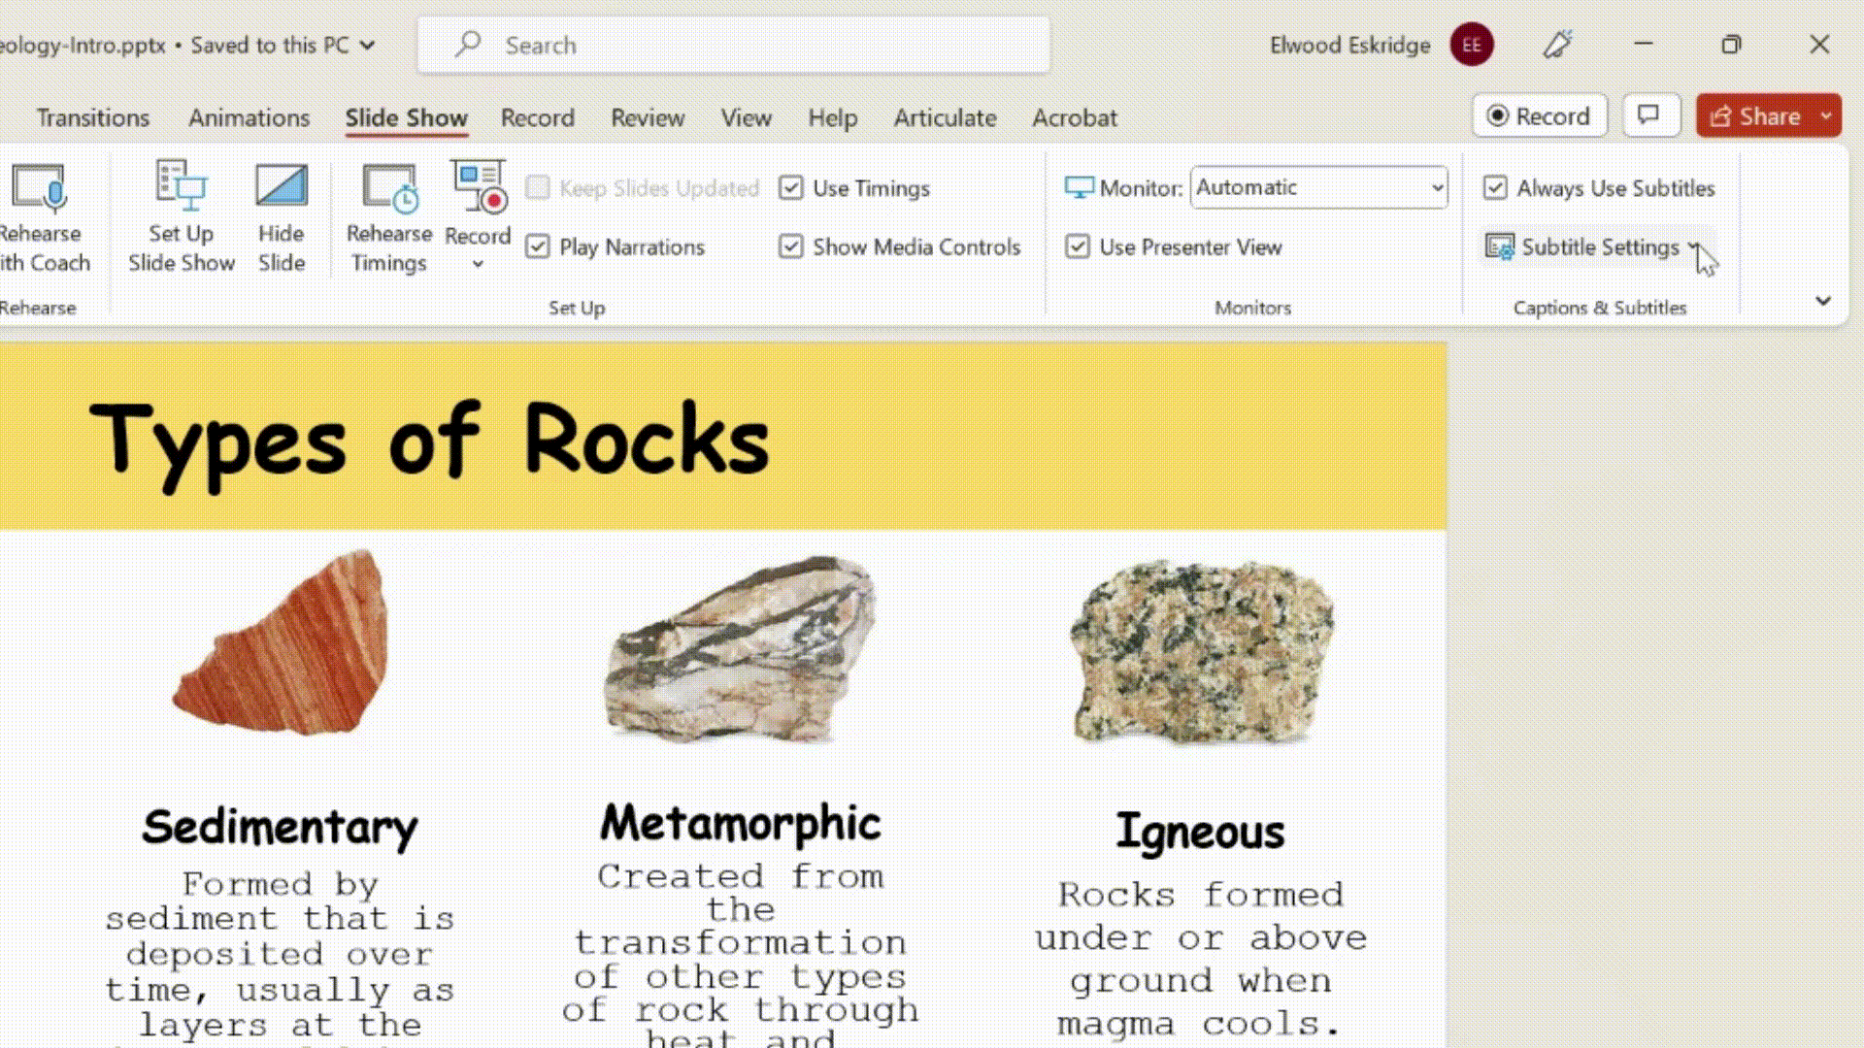Viewport: 1864px width, 1048px height.
Task: Start Rehearse Timings
Action: tap(389, 215)
